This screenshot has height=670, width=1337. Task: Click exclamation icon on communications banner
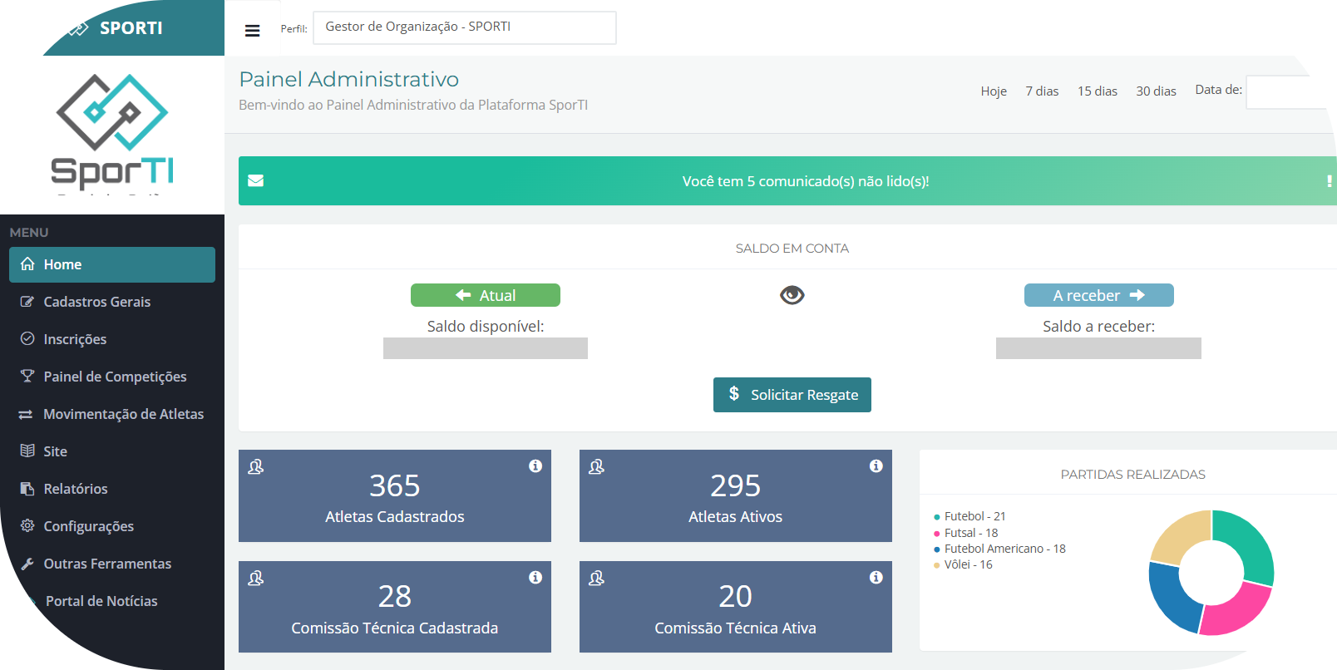point(1329,181)
